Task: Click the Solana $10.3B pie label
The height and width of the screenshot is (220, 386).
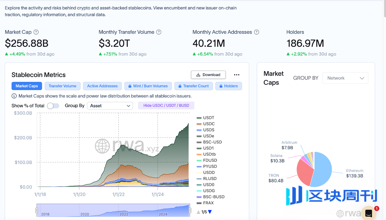Action: click(277, 158)
